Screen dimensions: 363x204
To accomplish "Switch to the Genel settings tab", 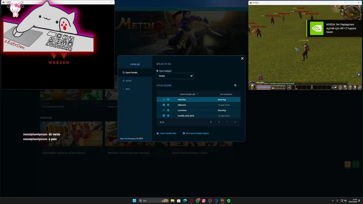I will pyautogui.click(x=135, y=81).
